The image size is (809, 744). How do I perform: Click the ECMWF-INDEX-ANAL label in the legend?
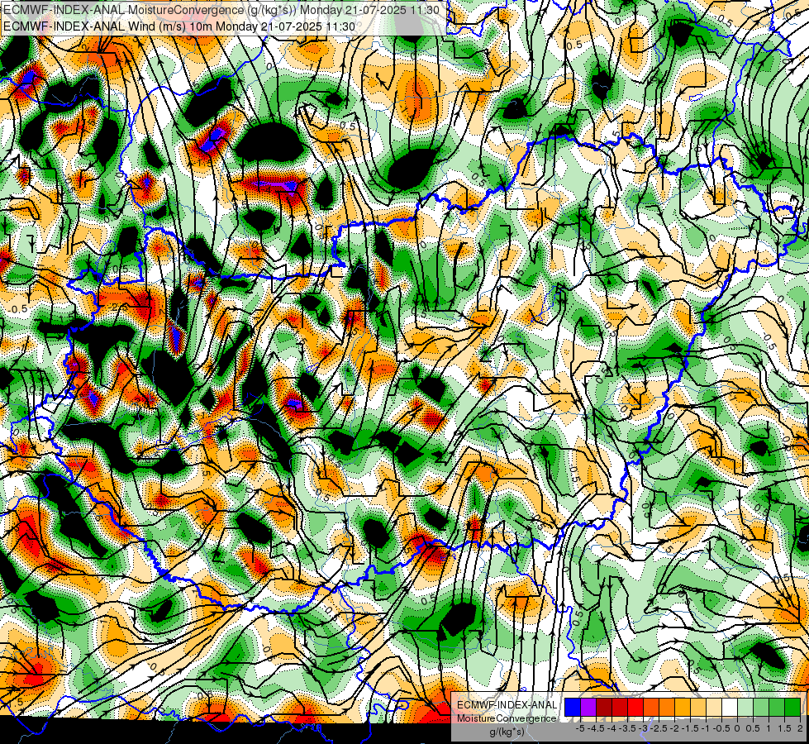coord(507,705)
